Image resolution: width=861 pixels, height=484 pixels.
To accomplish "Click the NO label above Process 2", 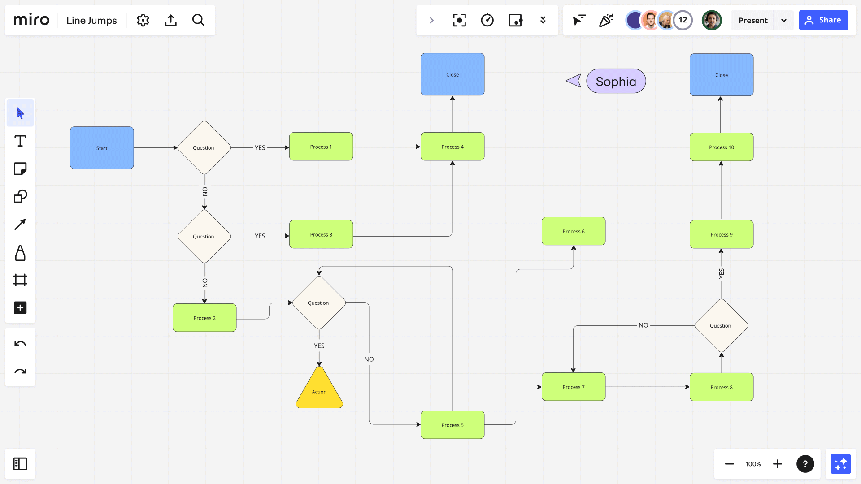I will (205, 283).
